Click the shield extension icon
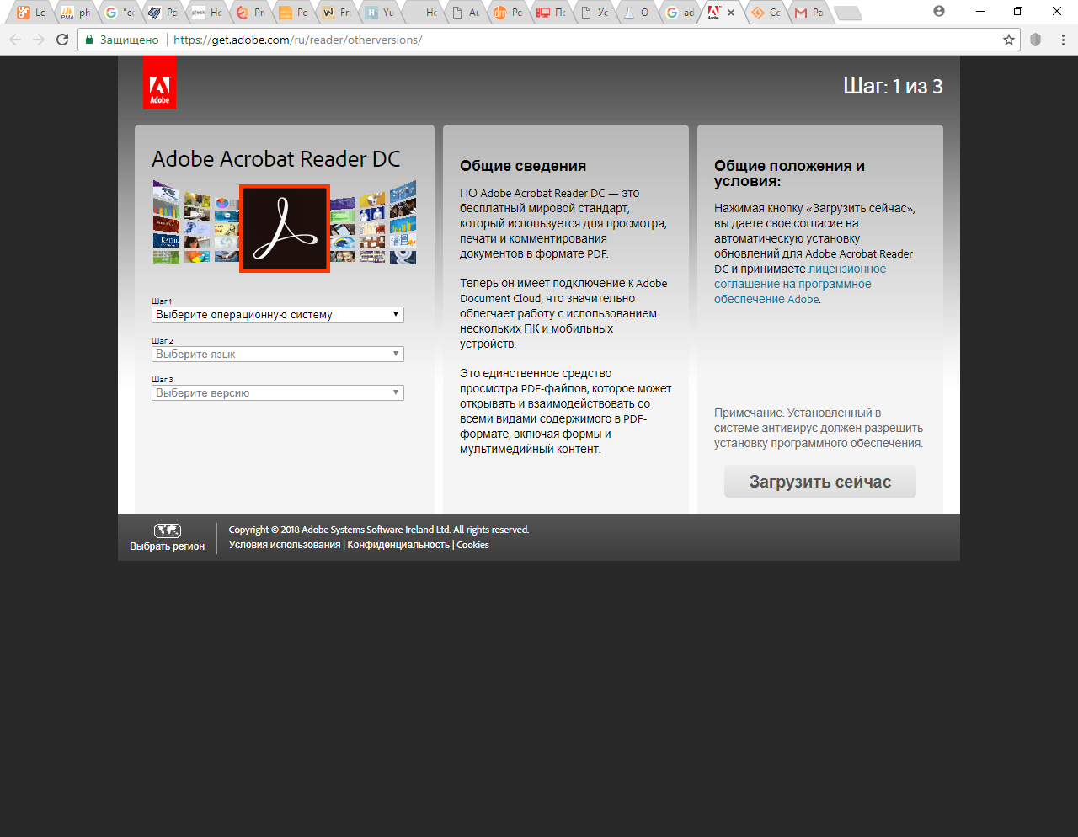The image size is (1078, 837). point(1036,40)
